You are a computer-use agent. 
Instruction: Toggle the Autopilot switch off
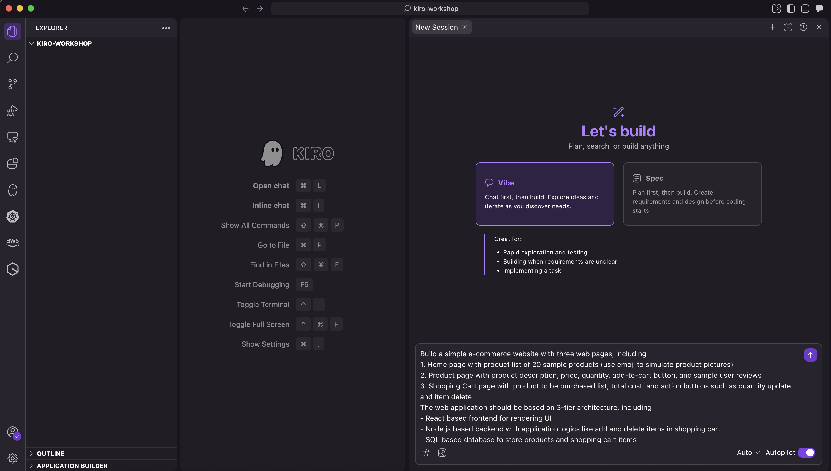click(806, 453)
